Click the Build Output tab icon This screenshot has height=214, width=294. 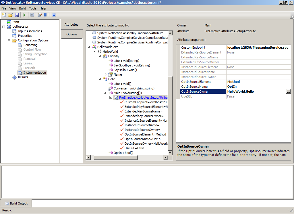point(7,203)
